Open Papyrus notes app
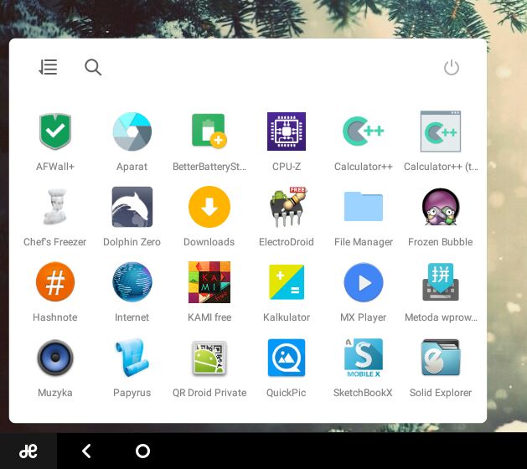Image resolution: width=527 pixels, height=469 pixels. [132, 357]
